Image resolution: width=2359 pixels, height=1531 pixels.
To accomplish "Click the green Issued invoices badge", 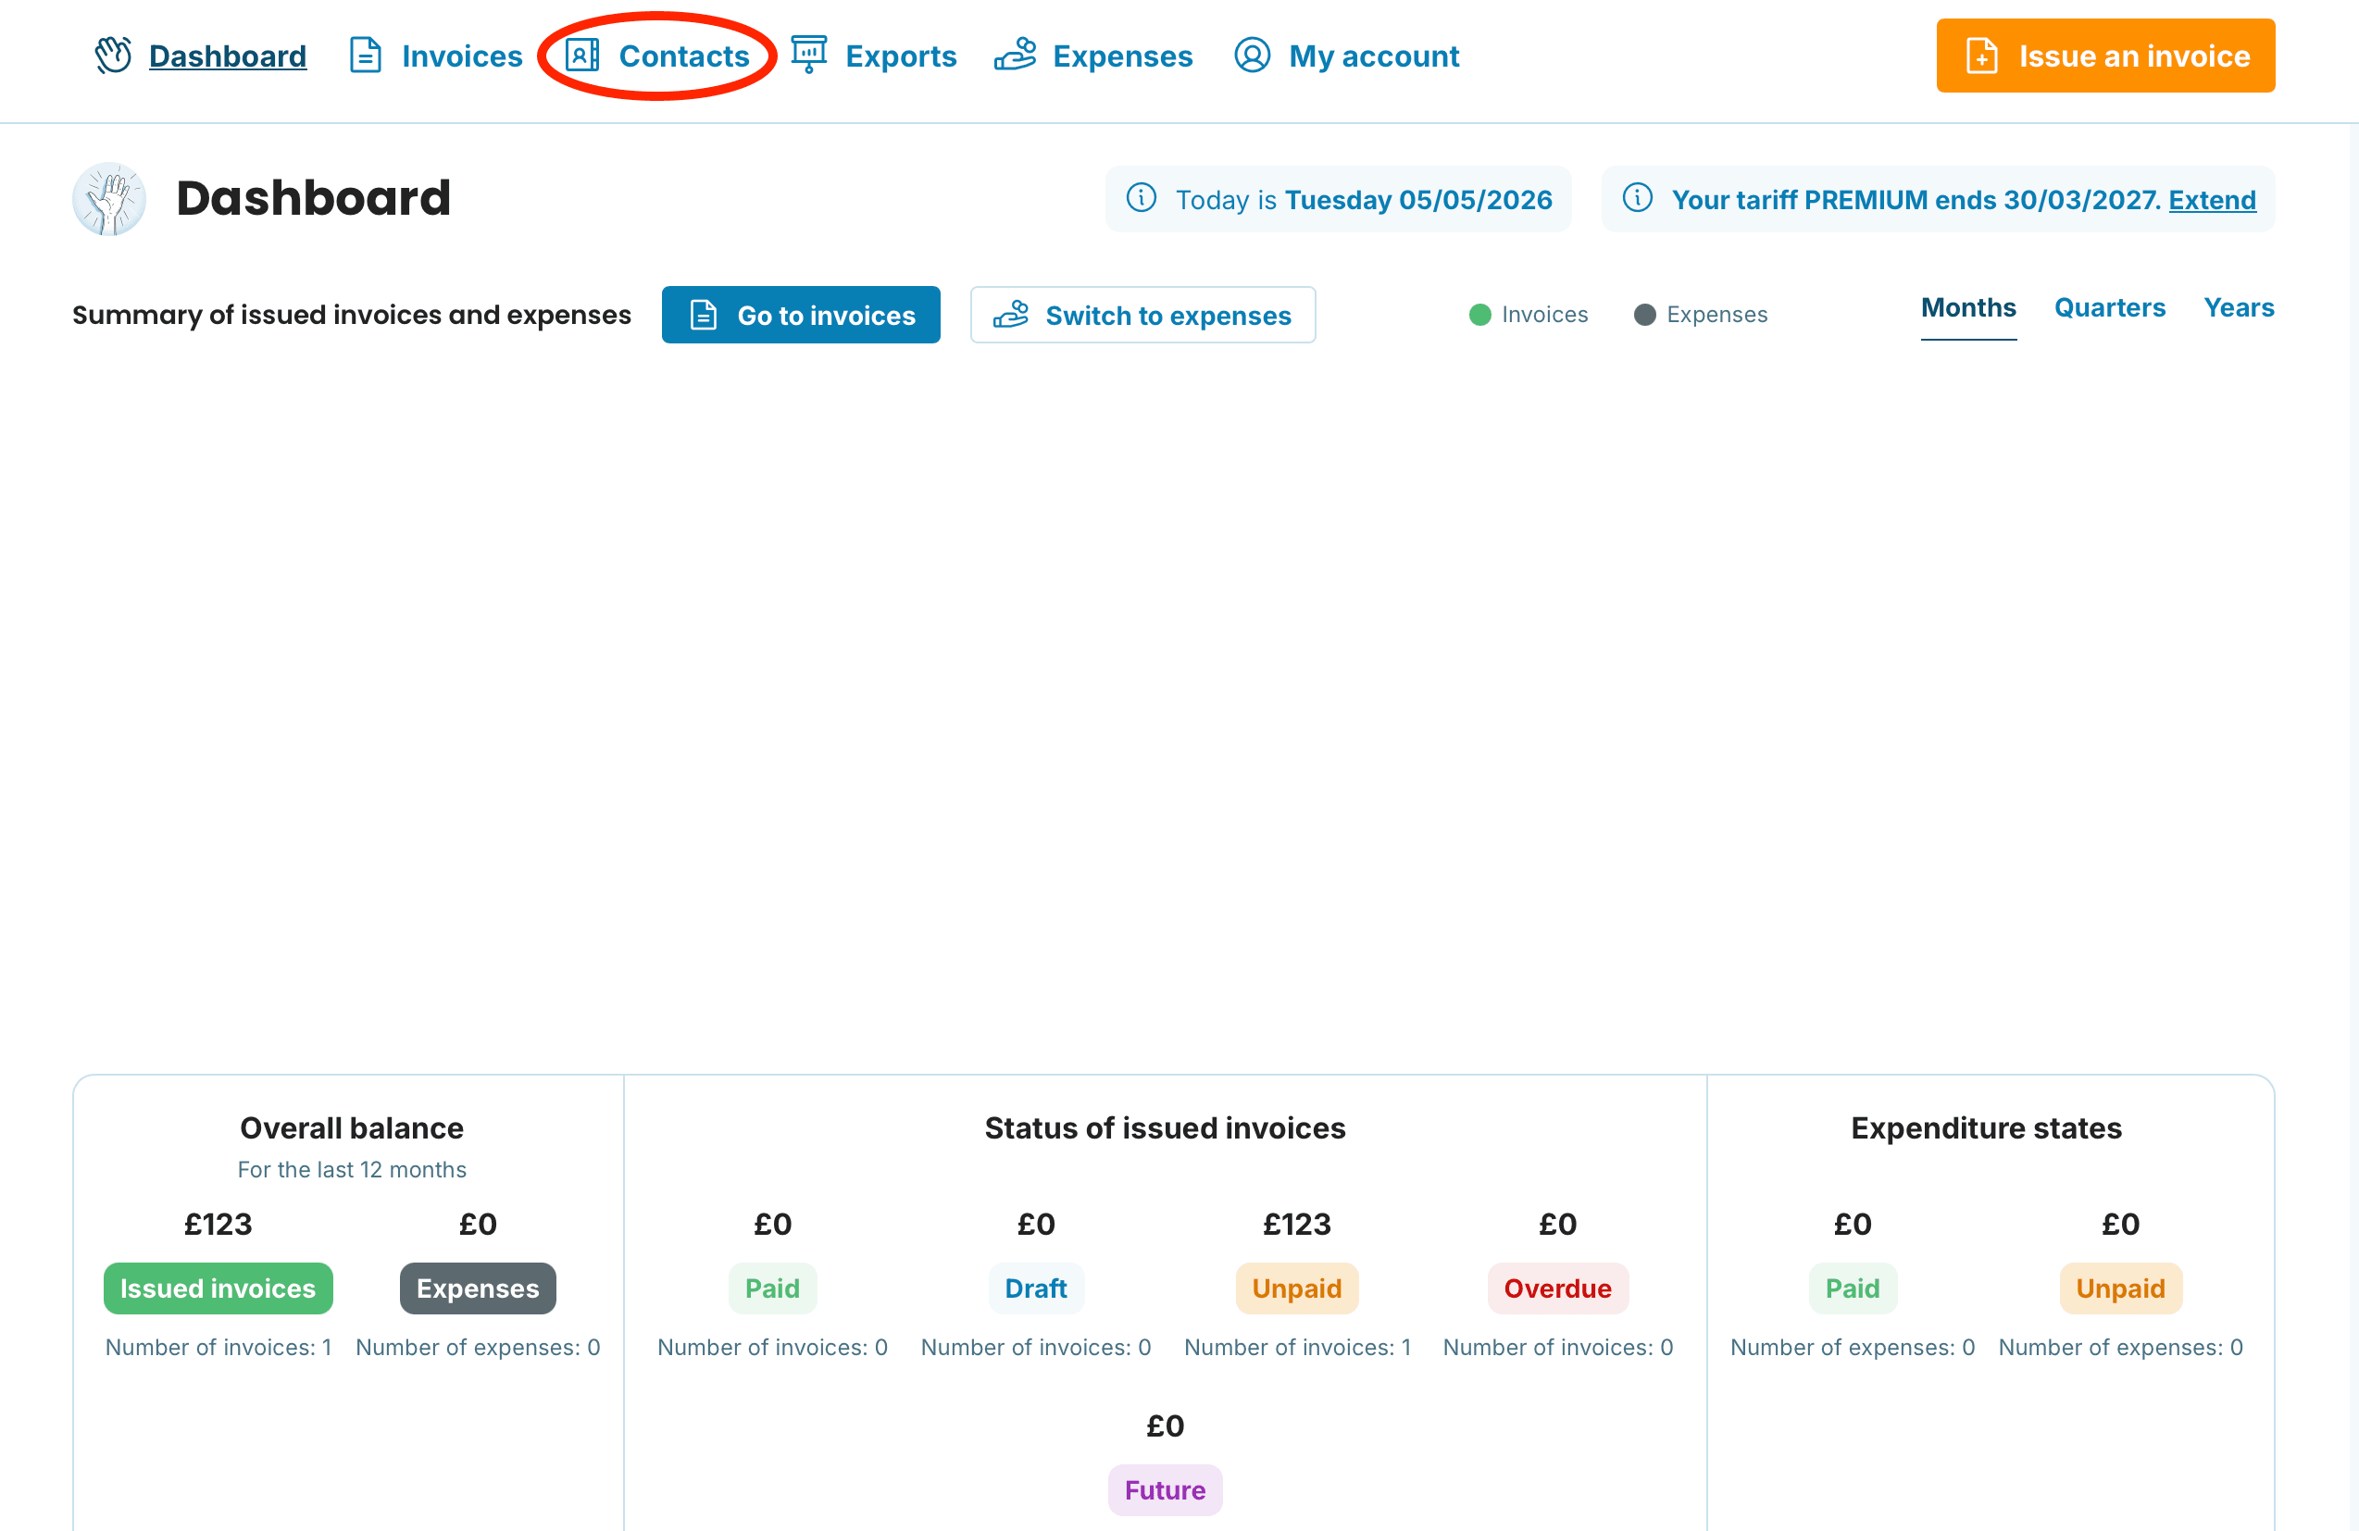I will click(218, 1288).
